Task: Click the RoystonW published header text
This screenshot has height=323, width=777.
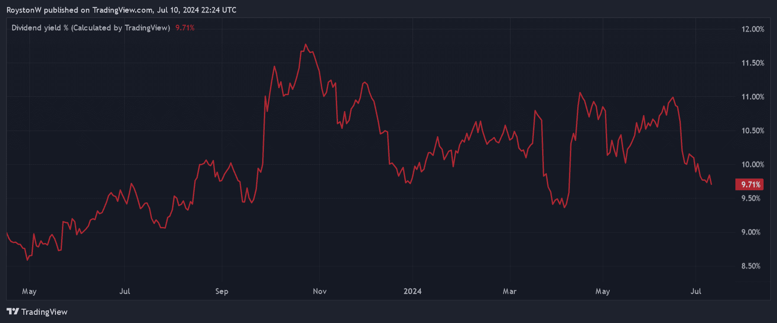Action: click(x=121, y=10)
